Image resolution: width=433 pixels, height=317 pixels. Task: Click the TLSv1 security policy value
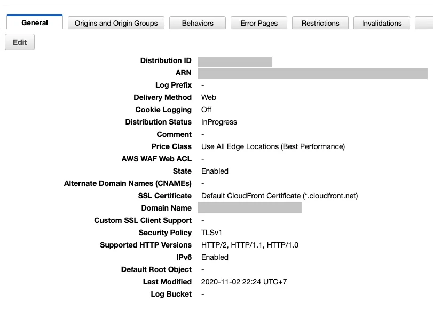click(x=211, y=233)
